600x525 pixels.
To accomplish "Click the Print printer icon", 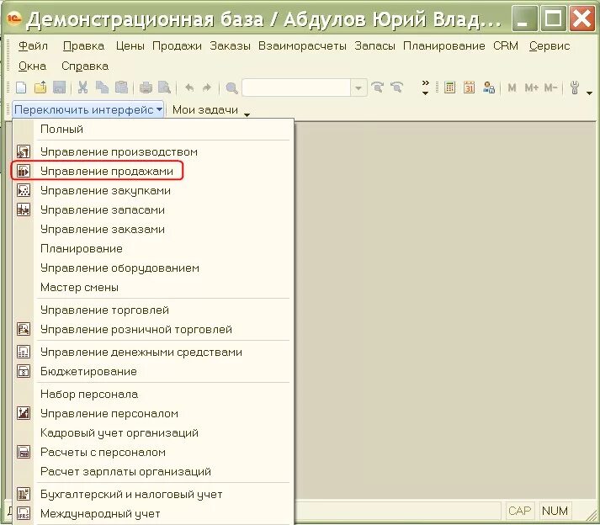I will (146, 88).
